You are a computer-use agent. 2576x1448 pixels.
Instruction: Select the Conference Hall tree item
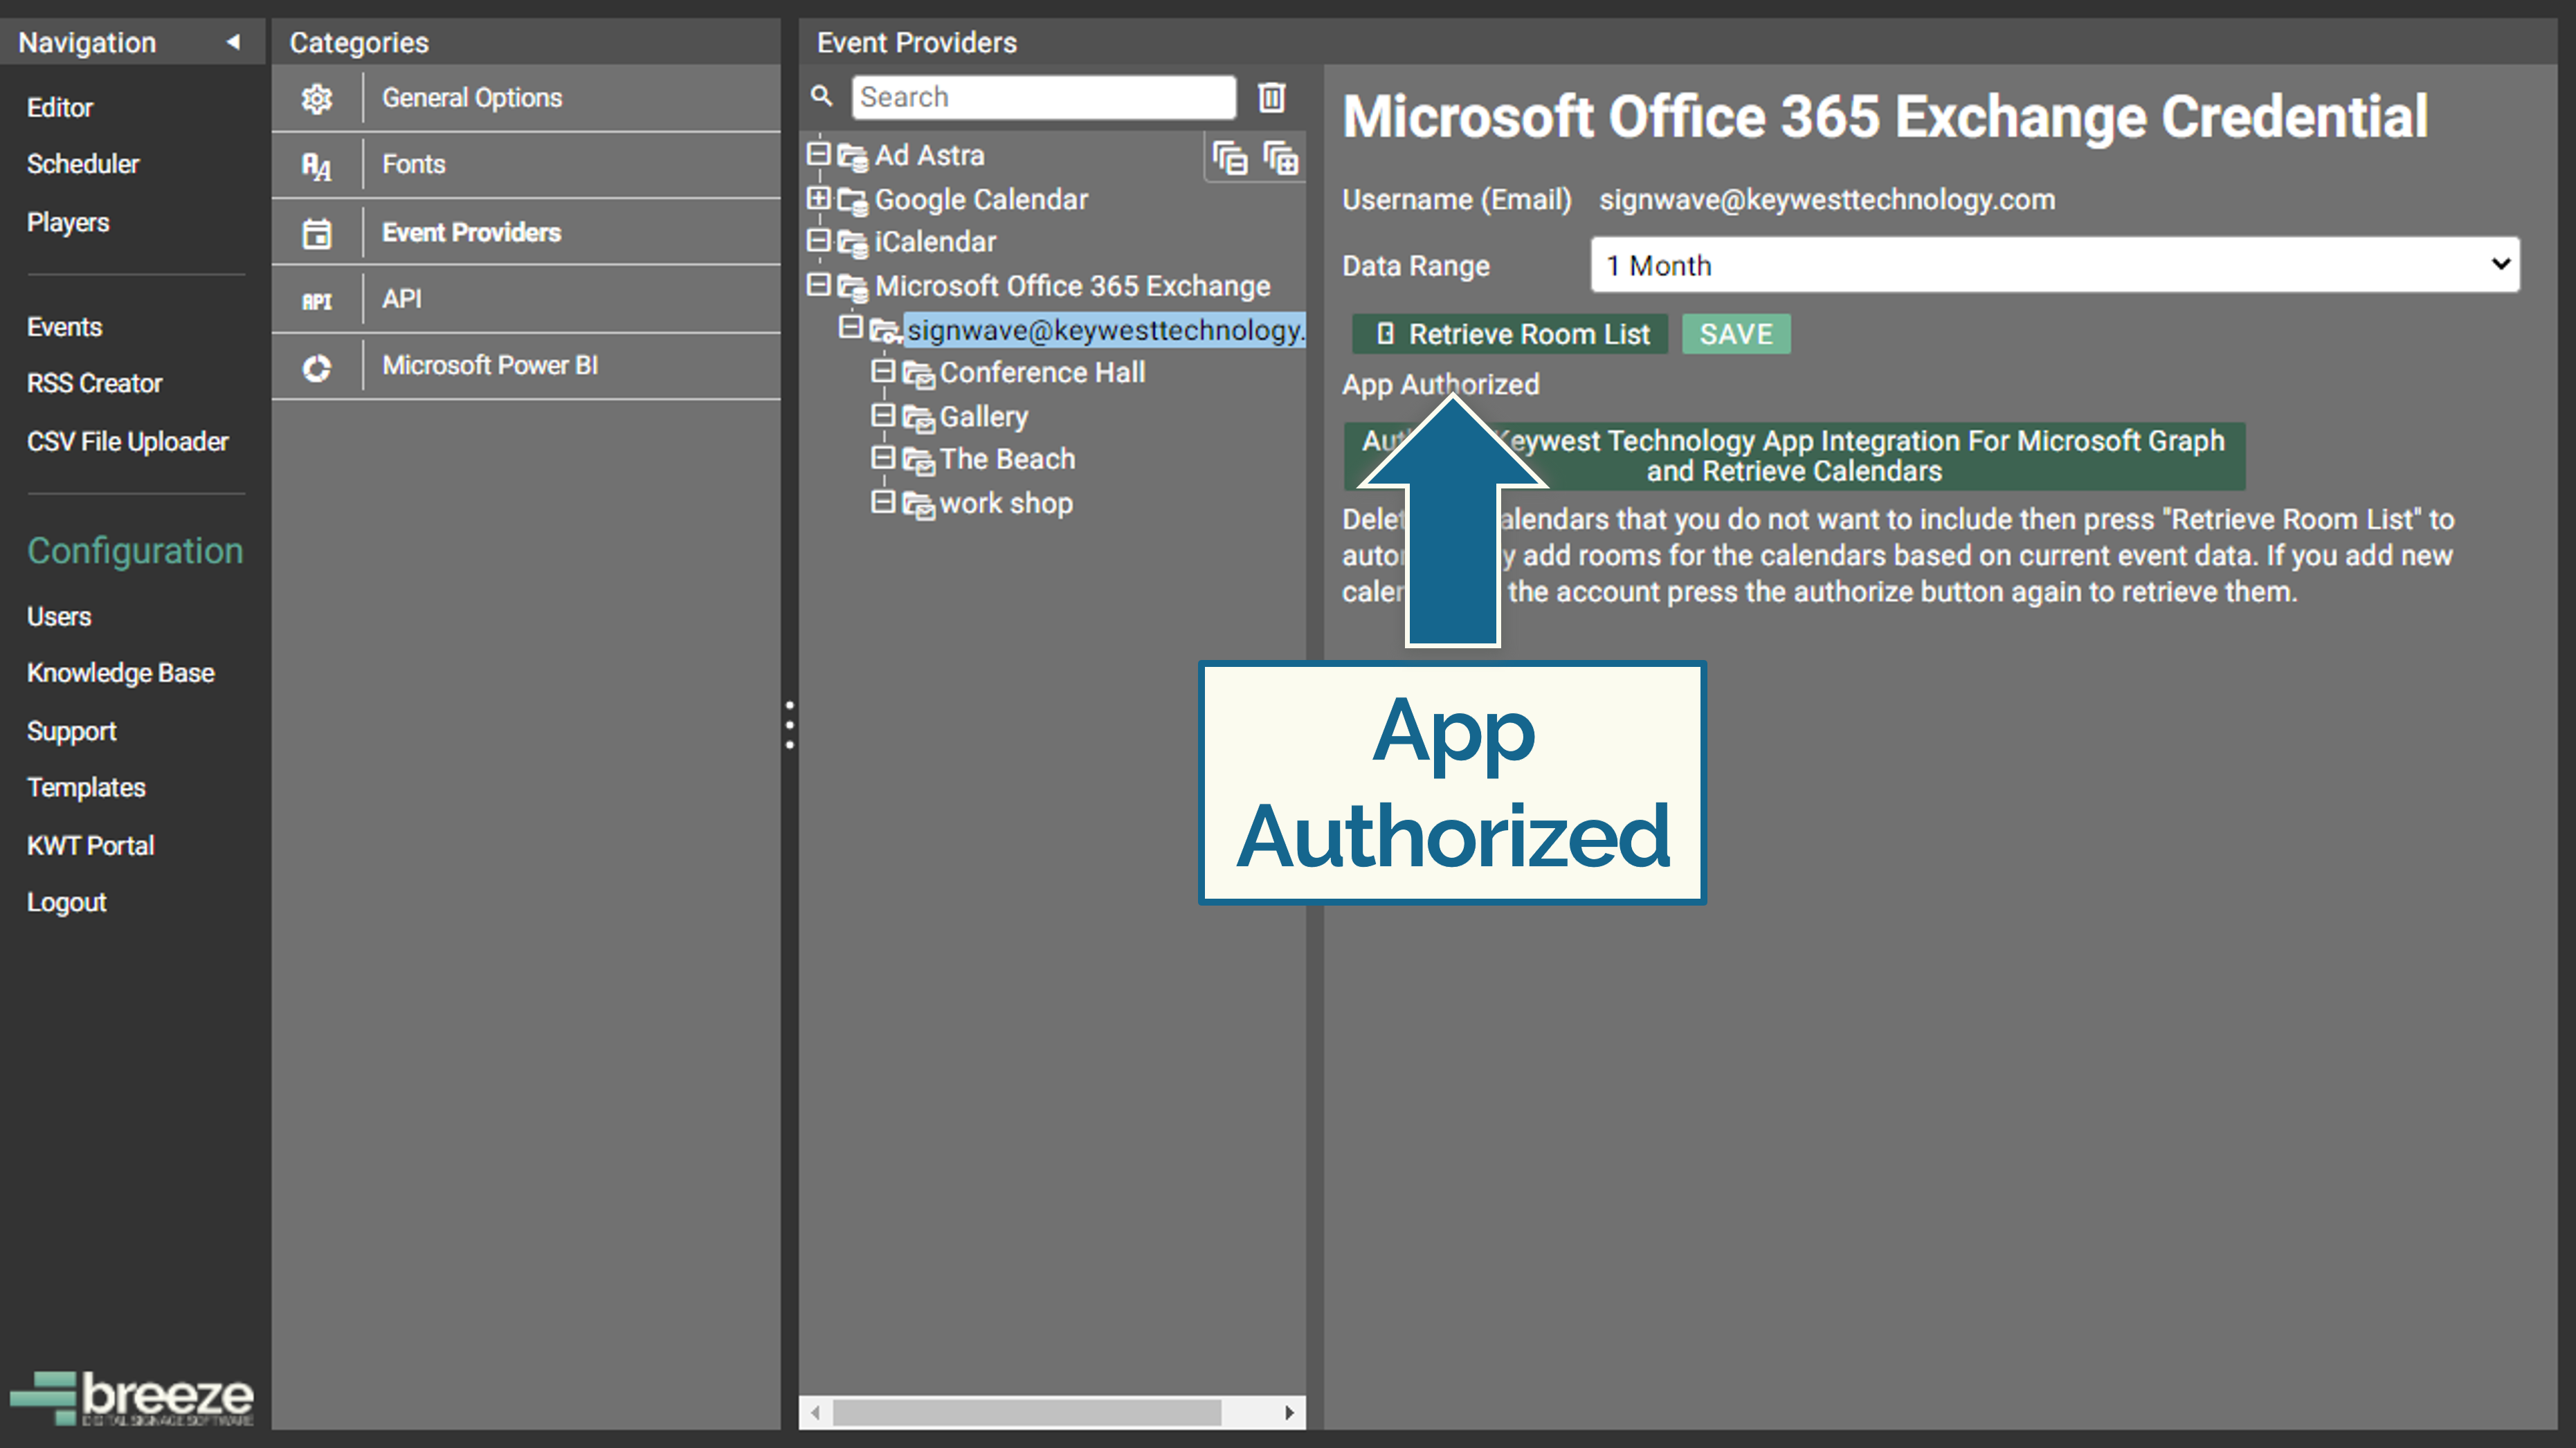point(1042,373)
